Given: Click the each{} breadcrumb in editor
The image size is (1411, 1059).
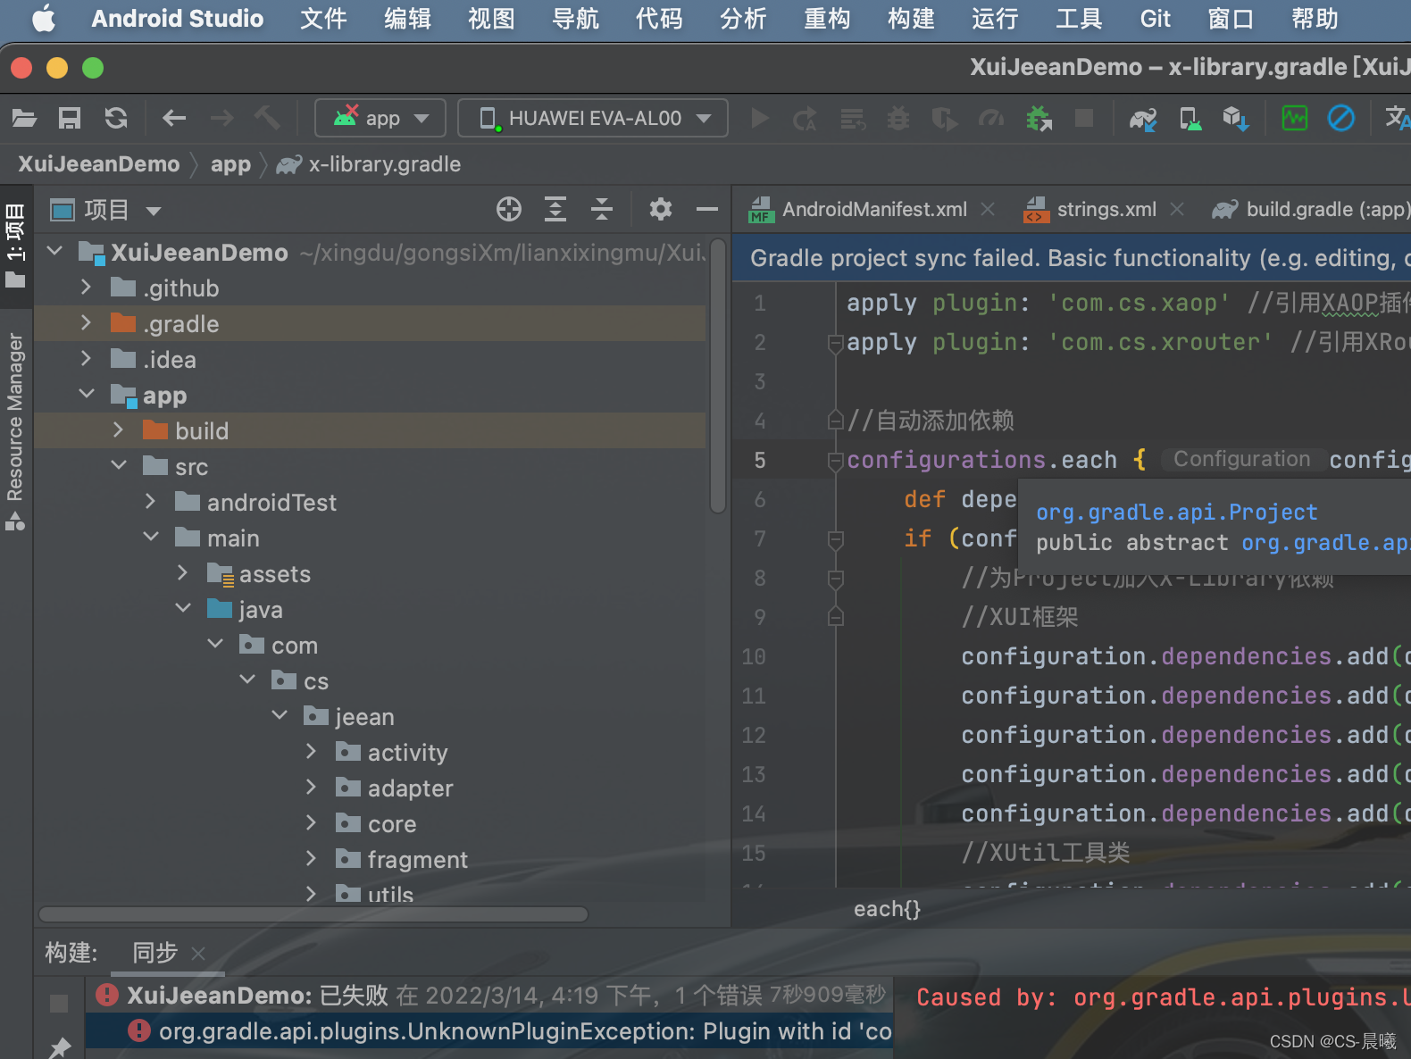Looking at the screenshot, I should [887, 909].
